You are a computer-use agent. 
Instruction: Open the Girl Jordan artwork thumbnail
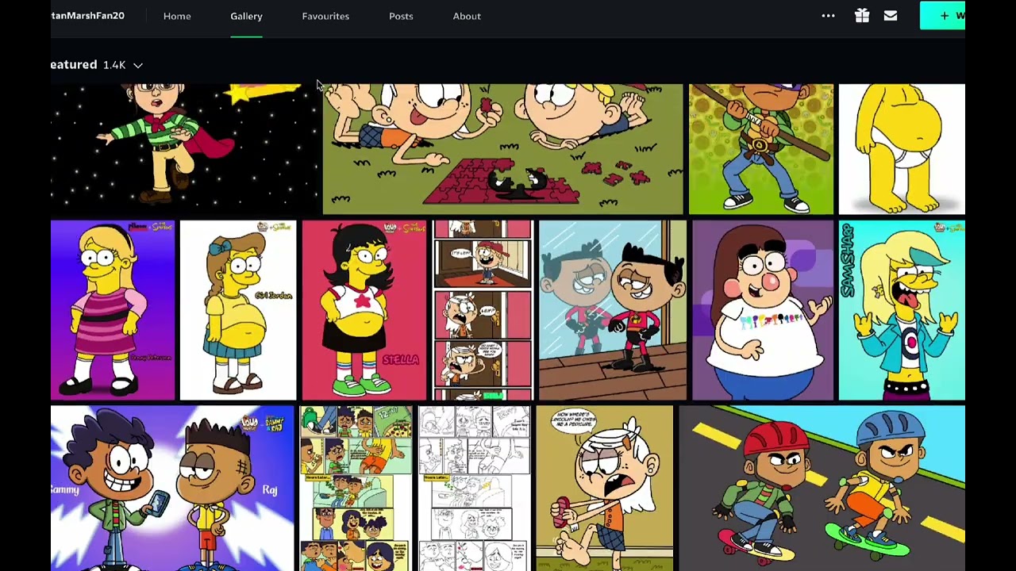click(x=238, y=310)
